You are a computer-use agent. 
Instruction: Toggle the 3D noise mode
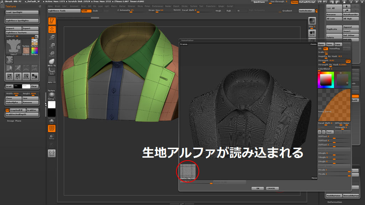320,48
